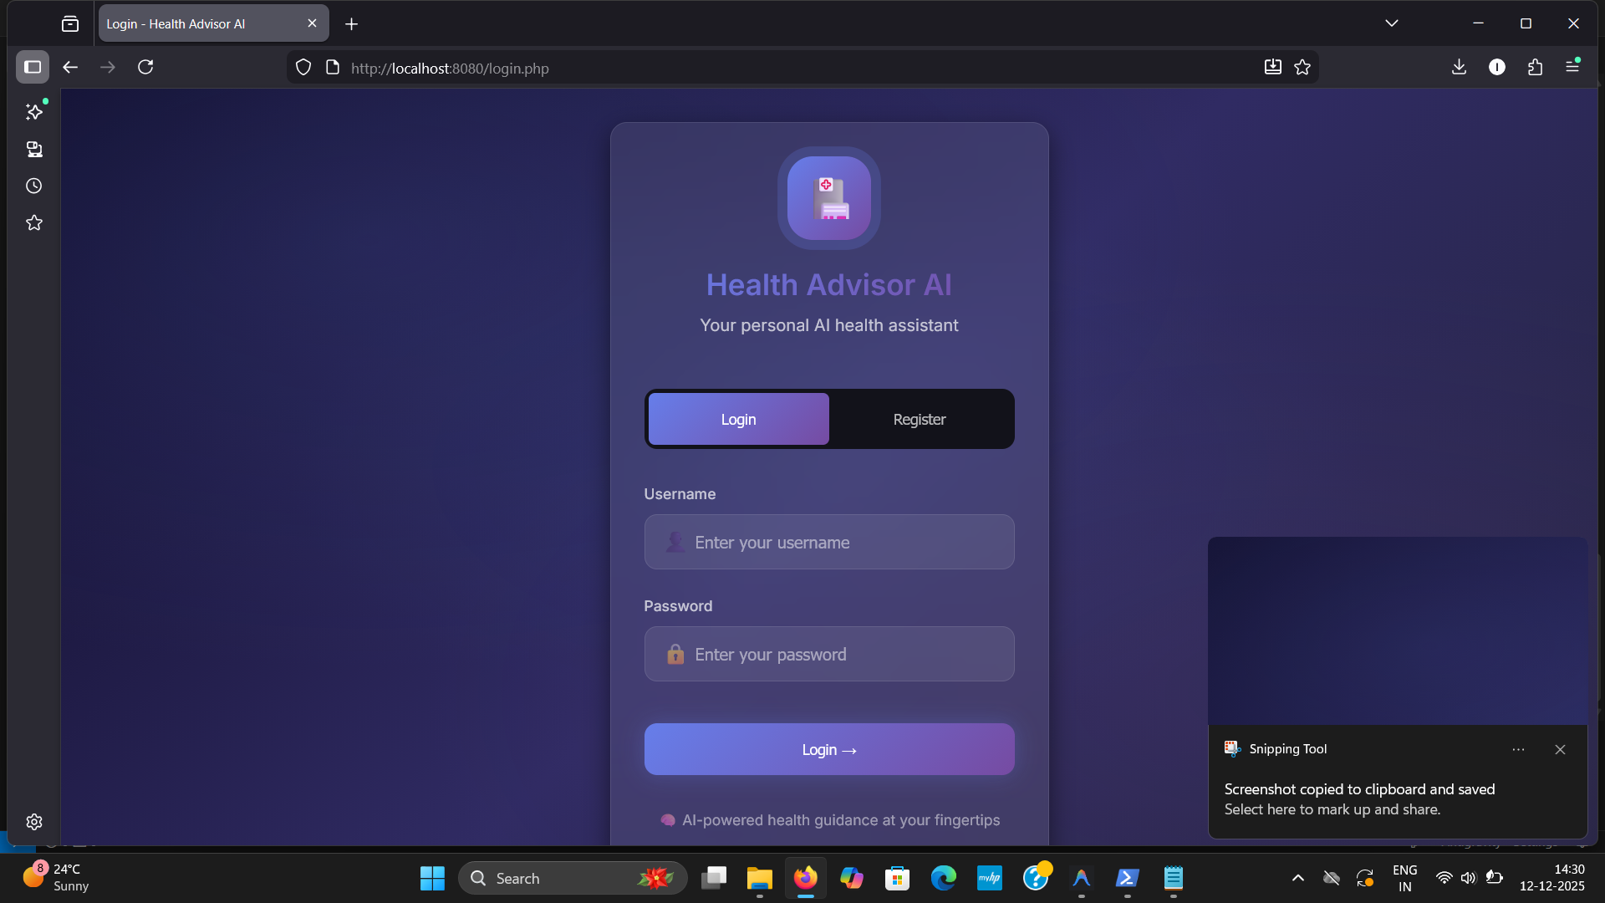
Task: Toggle the sidebar visibility button
Action: (x=33, y=67)
